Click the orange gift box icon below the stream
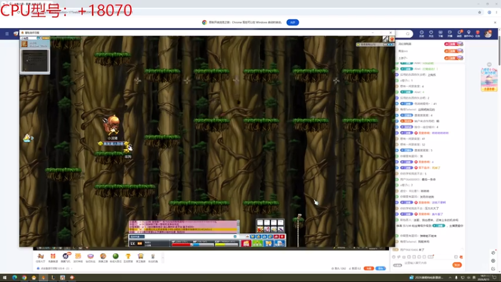The height and width of the screenshot is (282, 501). 53,258
